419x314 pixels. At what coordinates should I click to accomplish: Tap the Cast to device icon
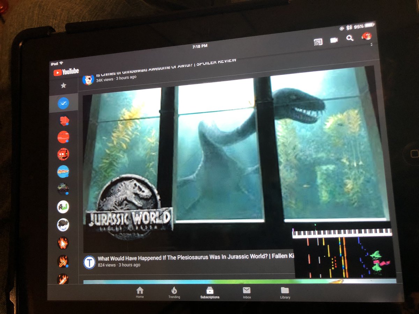318,42
